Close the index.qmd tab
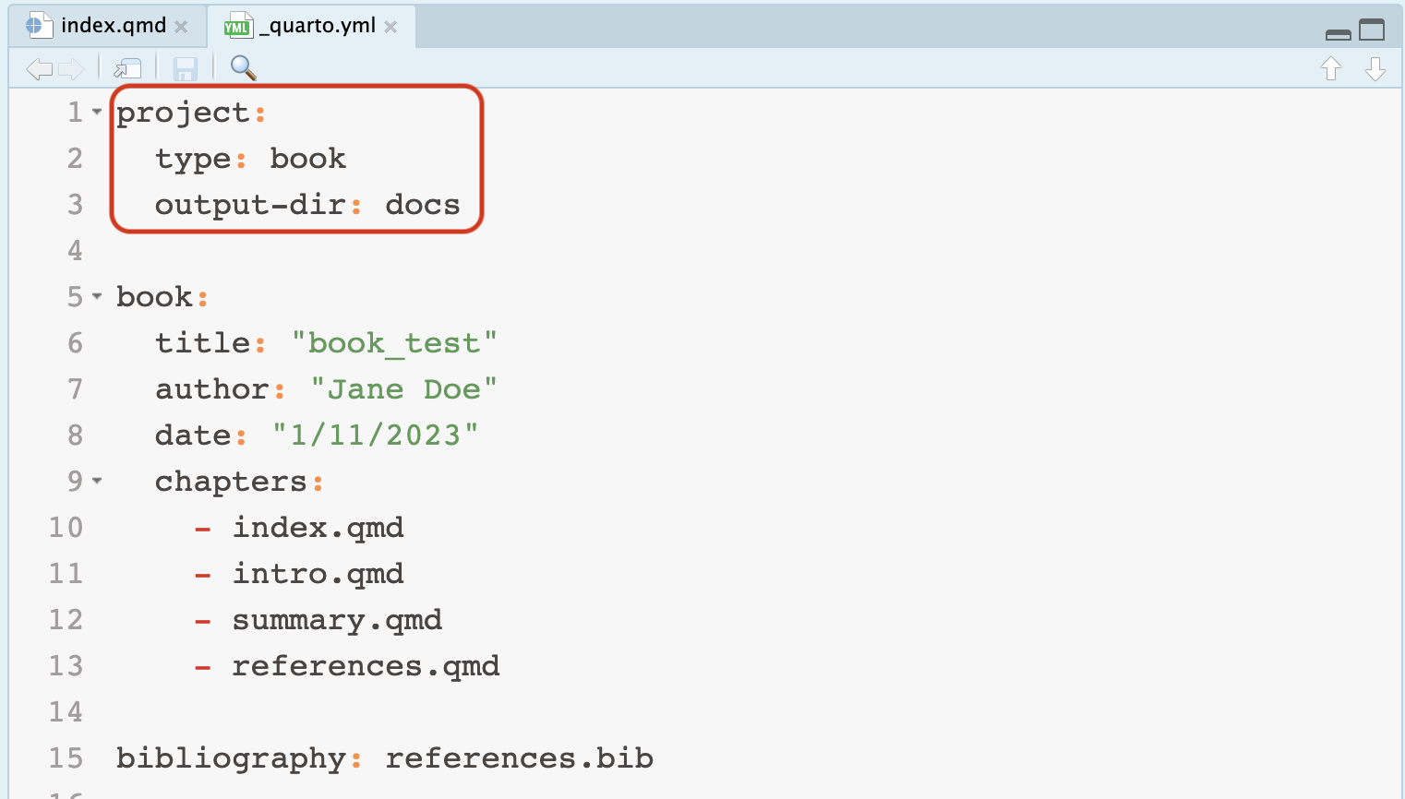Image resolution: width=1405 pixels, height=799 pixels. click(182, 27)
